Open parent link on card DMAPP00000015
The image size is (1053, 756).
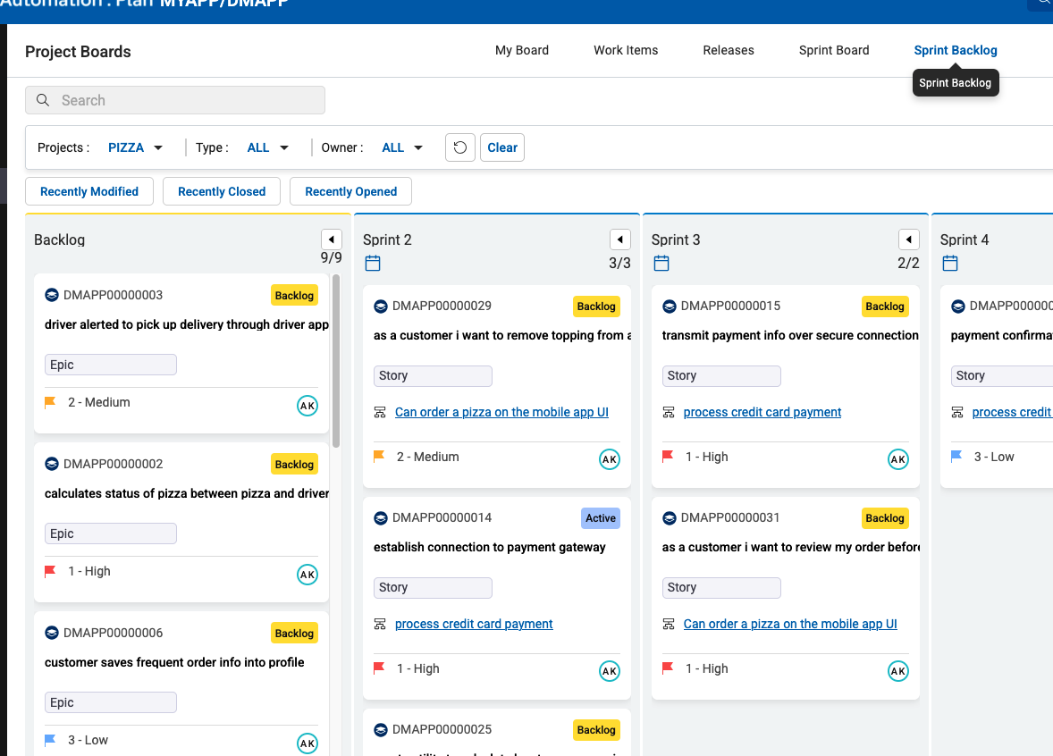tap(762, 412)
